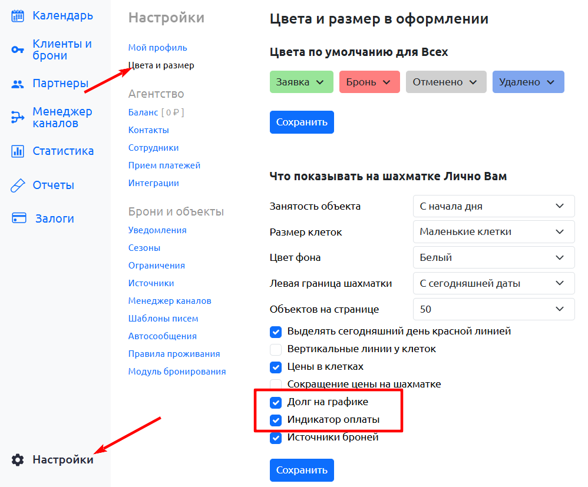588x487 pixels.
Task: Go to Сотрудники settings section
Action: point(153,148)
